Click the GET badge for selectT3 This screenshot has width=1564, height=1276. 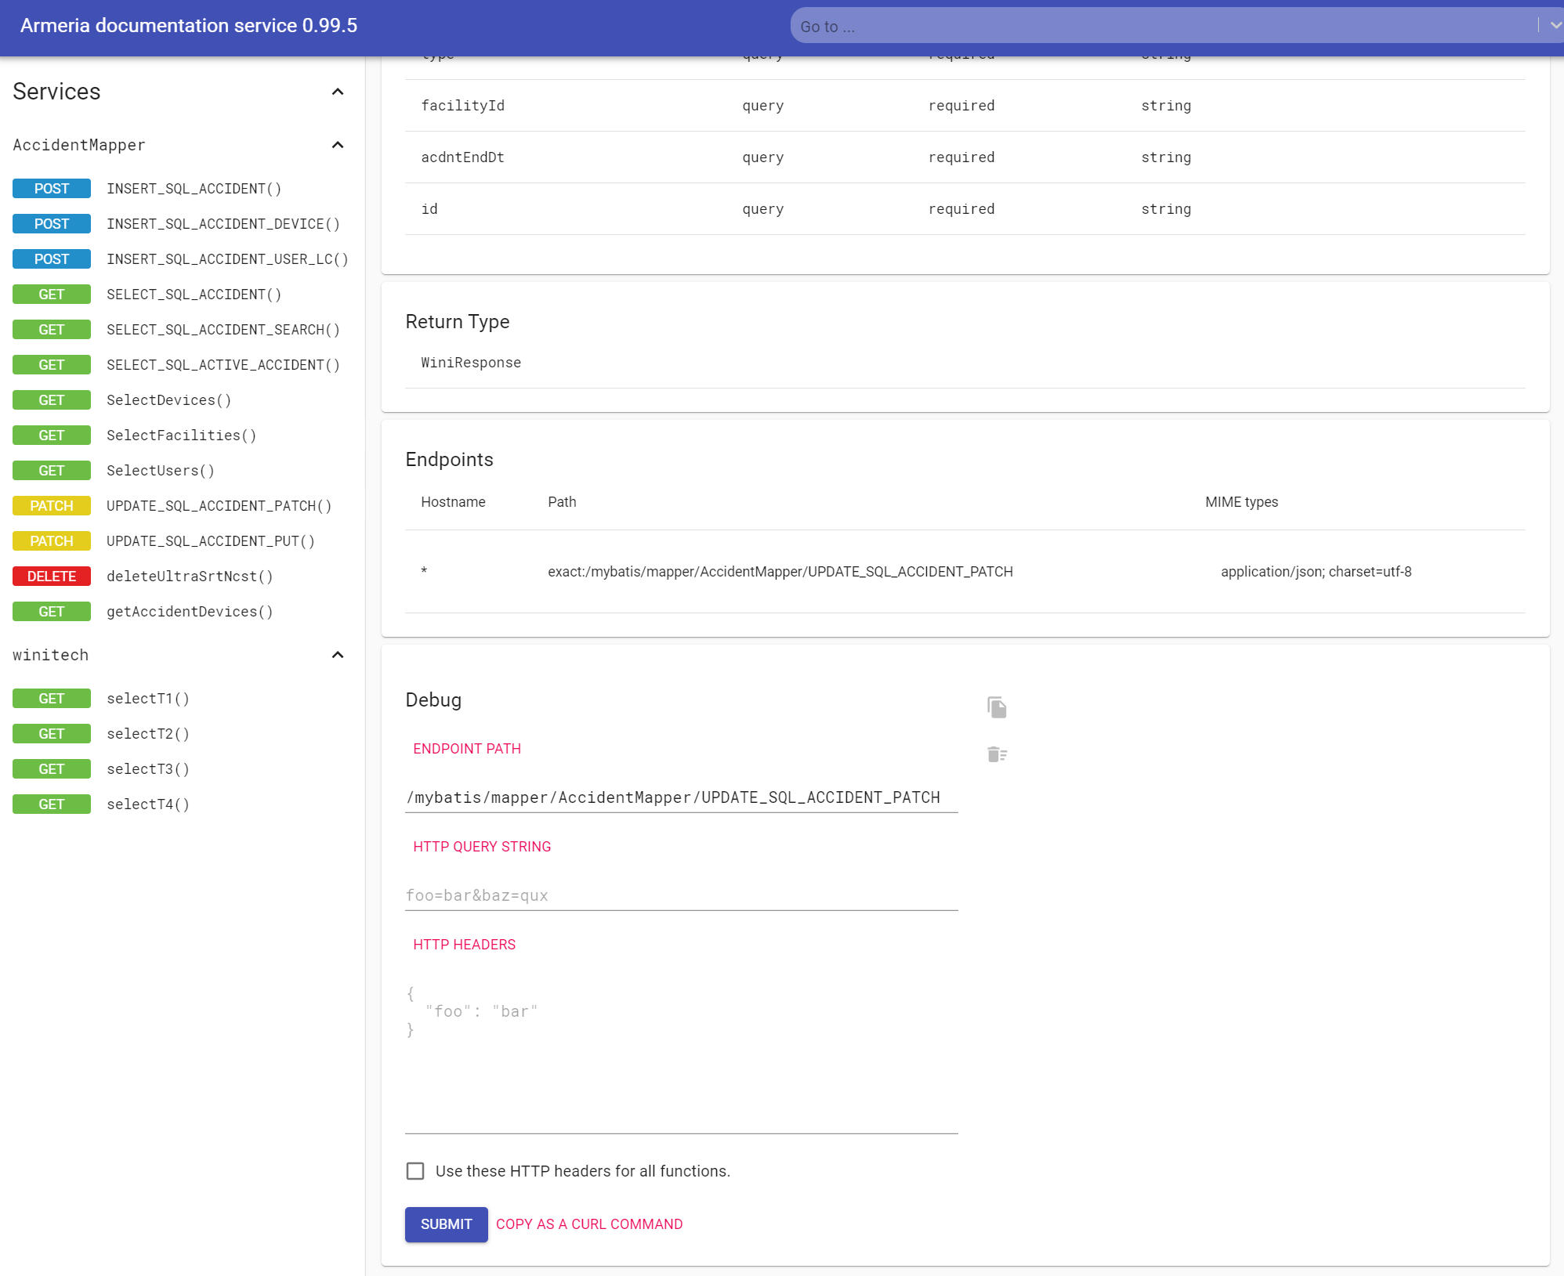point(52,769)
